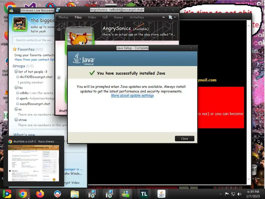The width and height of the screenshot is (265, 199).
Task: Click the second installer icon in taskbar
Action: [x=109, y=194]
